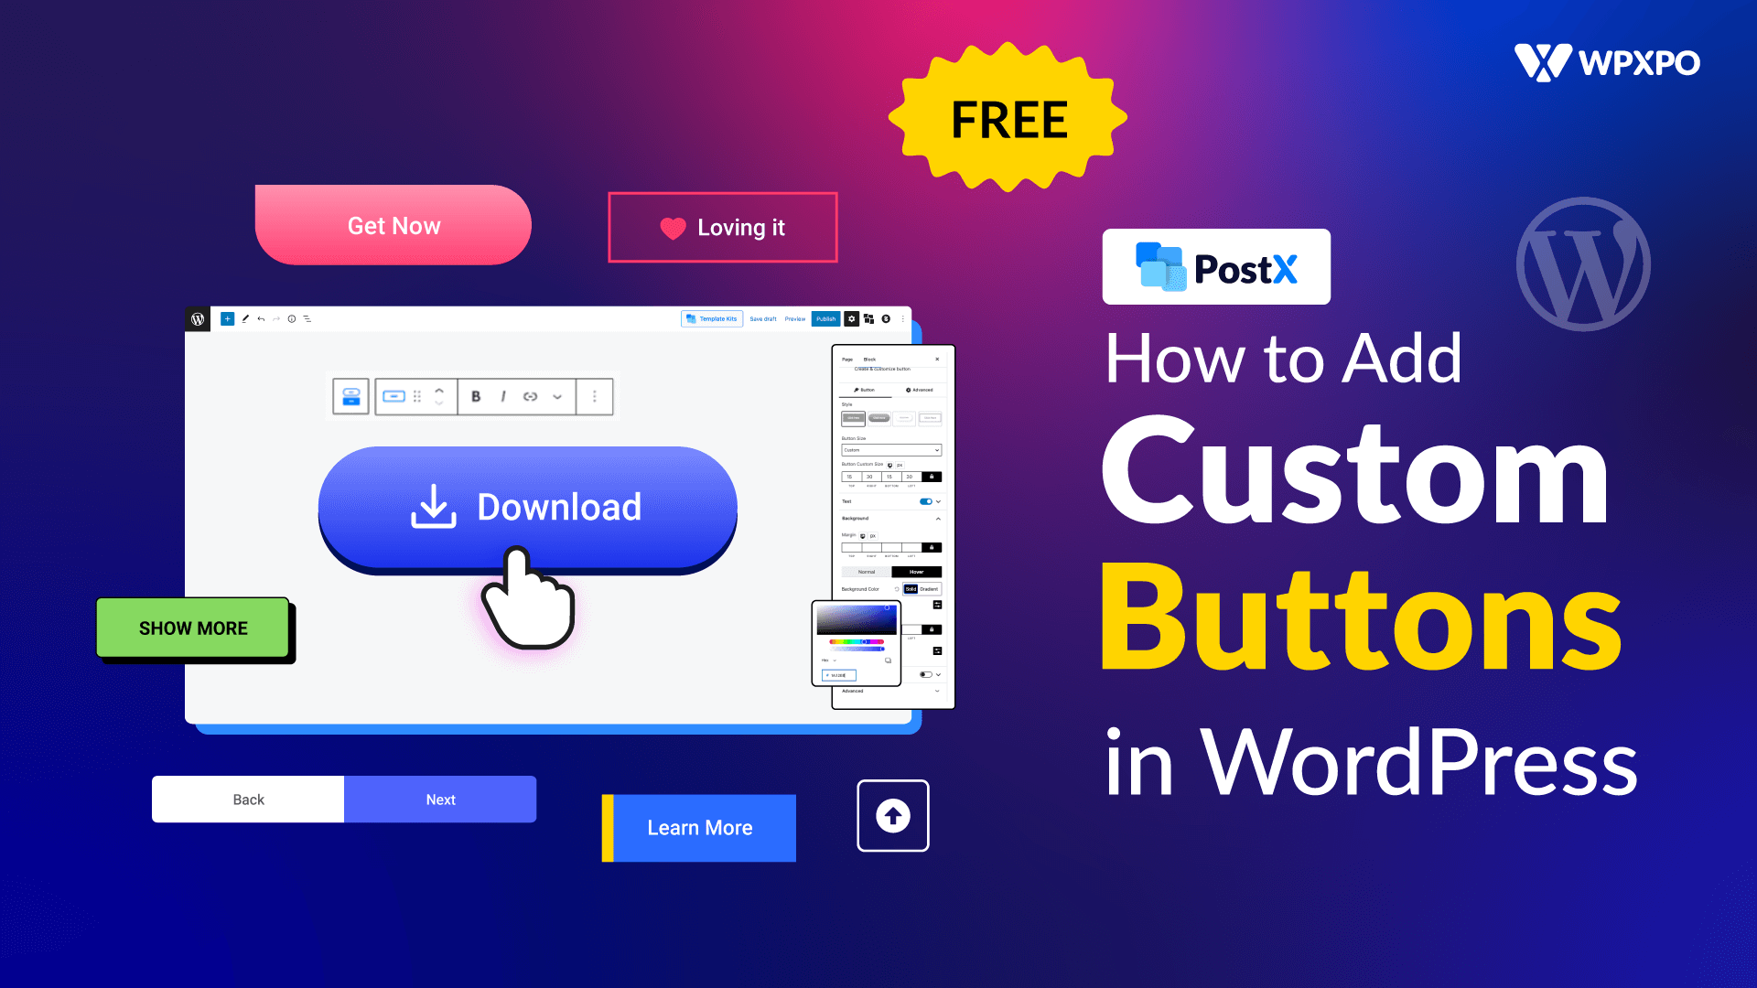Viewport: 1757px width, 988px height.
Task: Click the Template Kits tab button
Action: click(x=712, y=317)
